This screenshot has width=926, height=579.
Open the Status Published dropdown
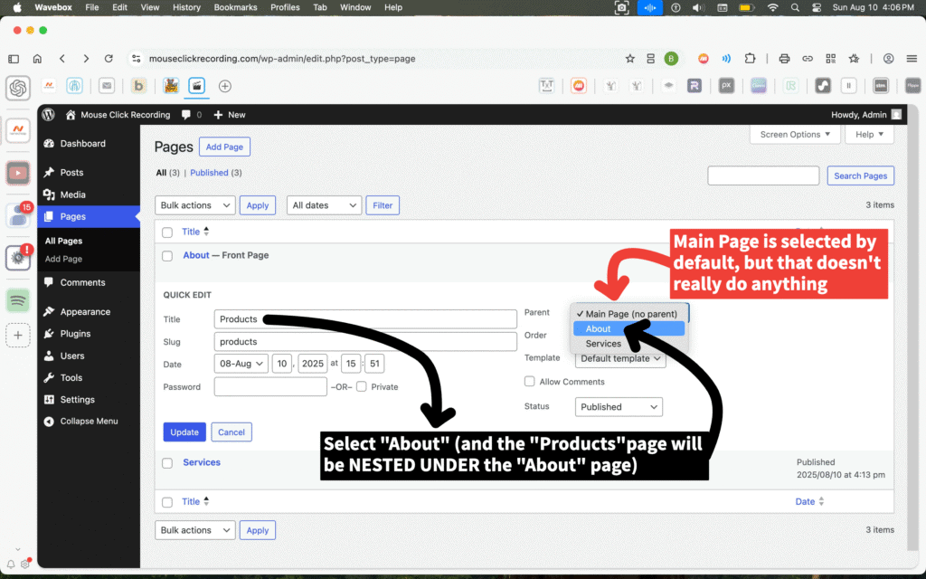[x=619, y=407]
